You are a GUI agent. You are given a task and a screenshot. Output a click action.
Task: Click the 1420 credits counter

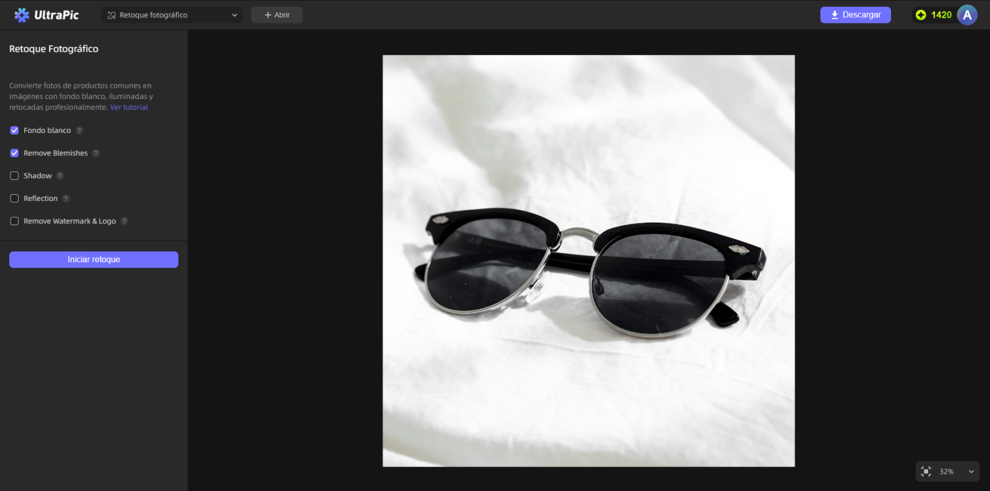941,15
